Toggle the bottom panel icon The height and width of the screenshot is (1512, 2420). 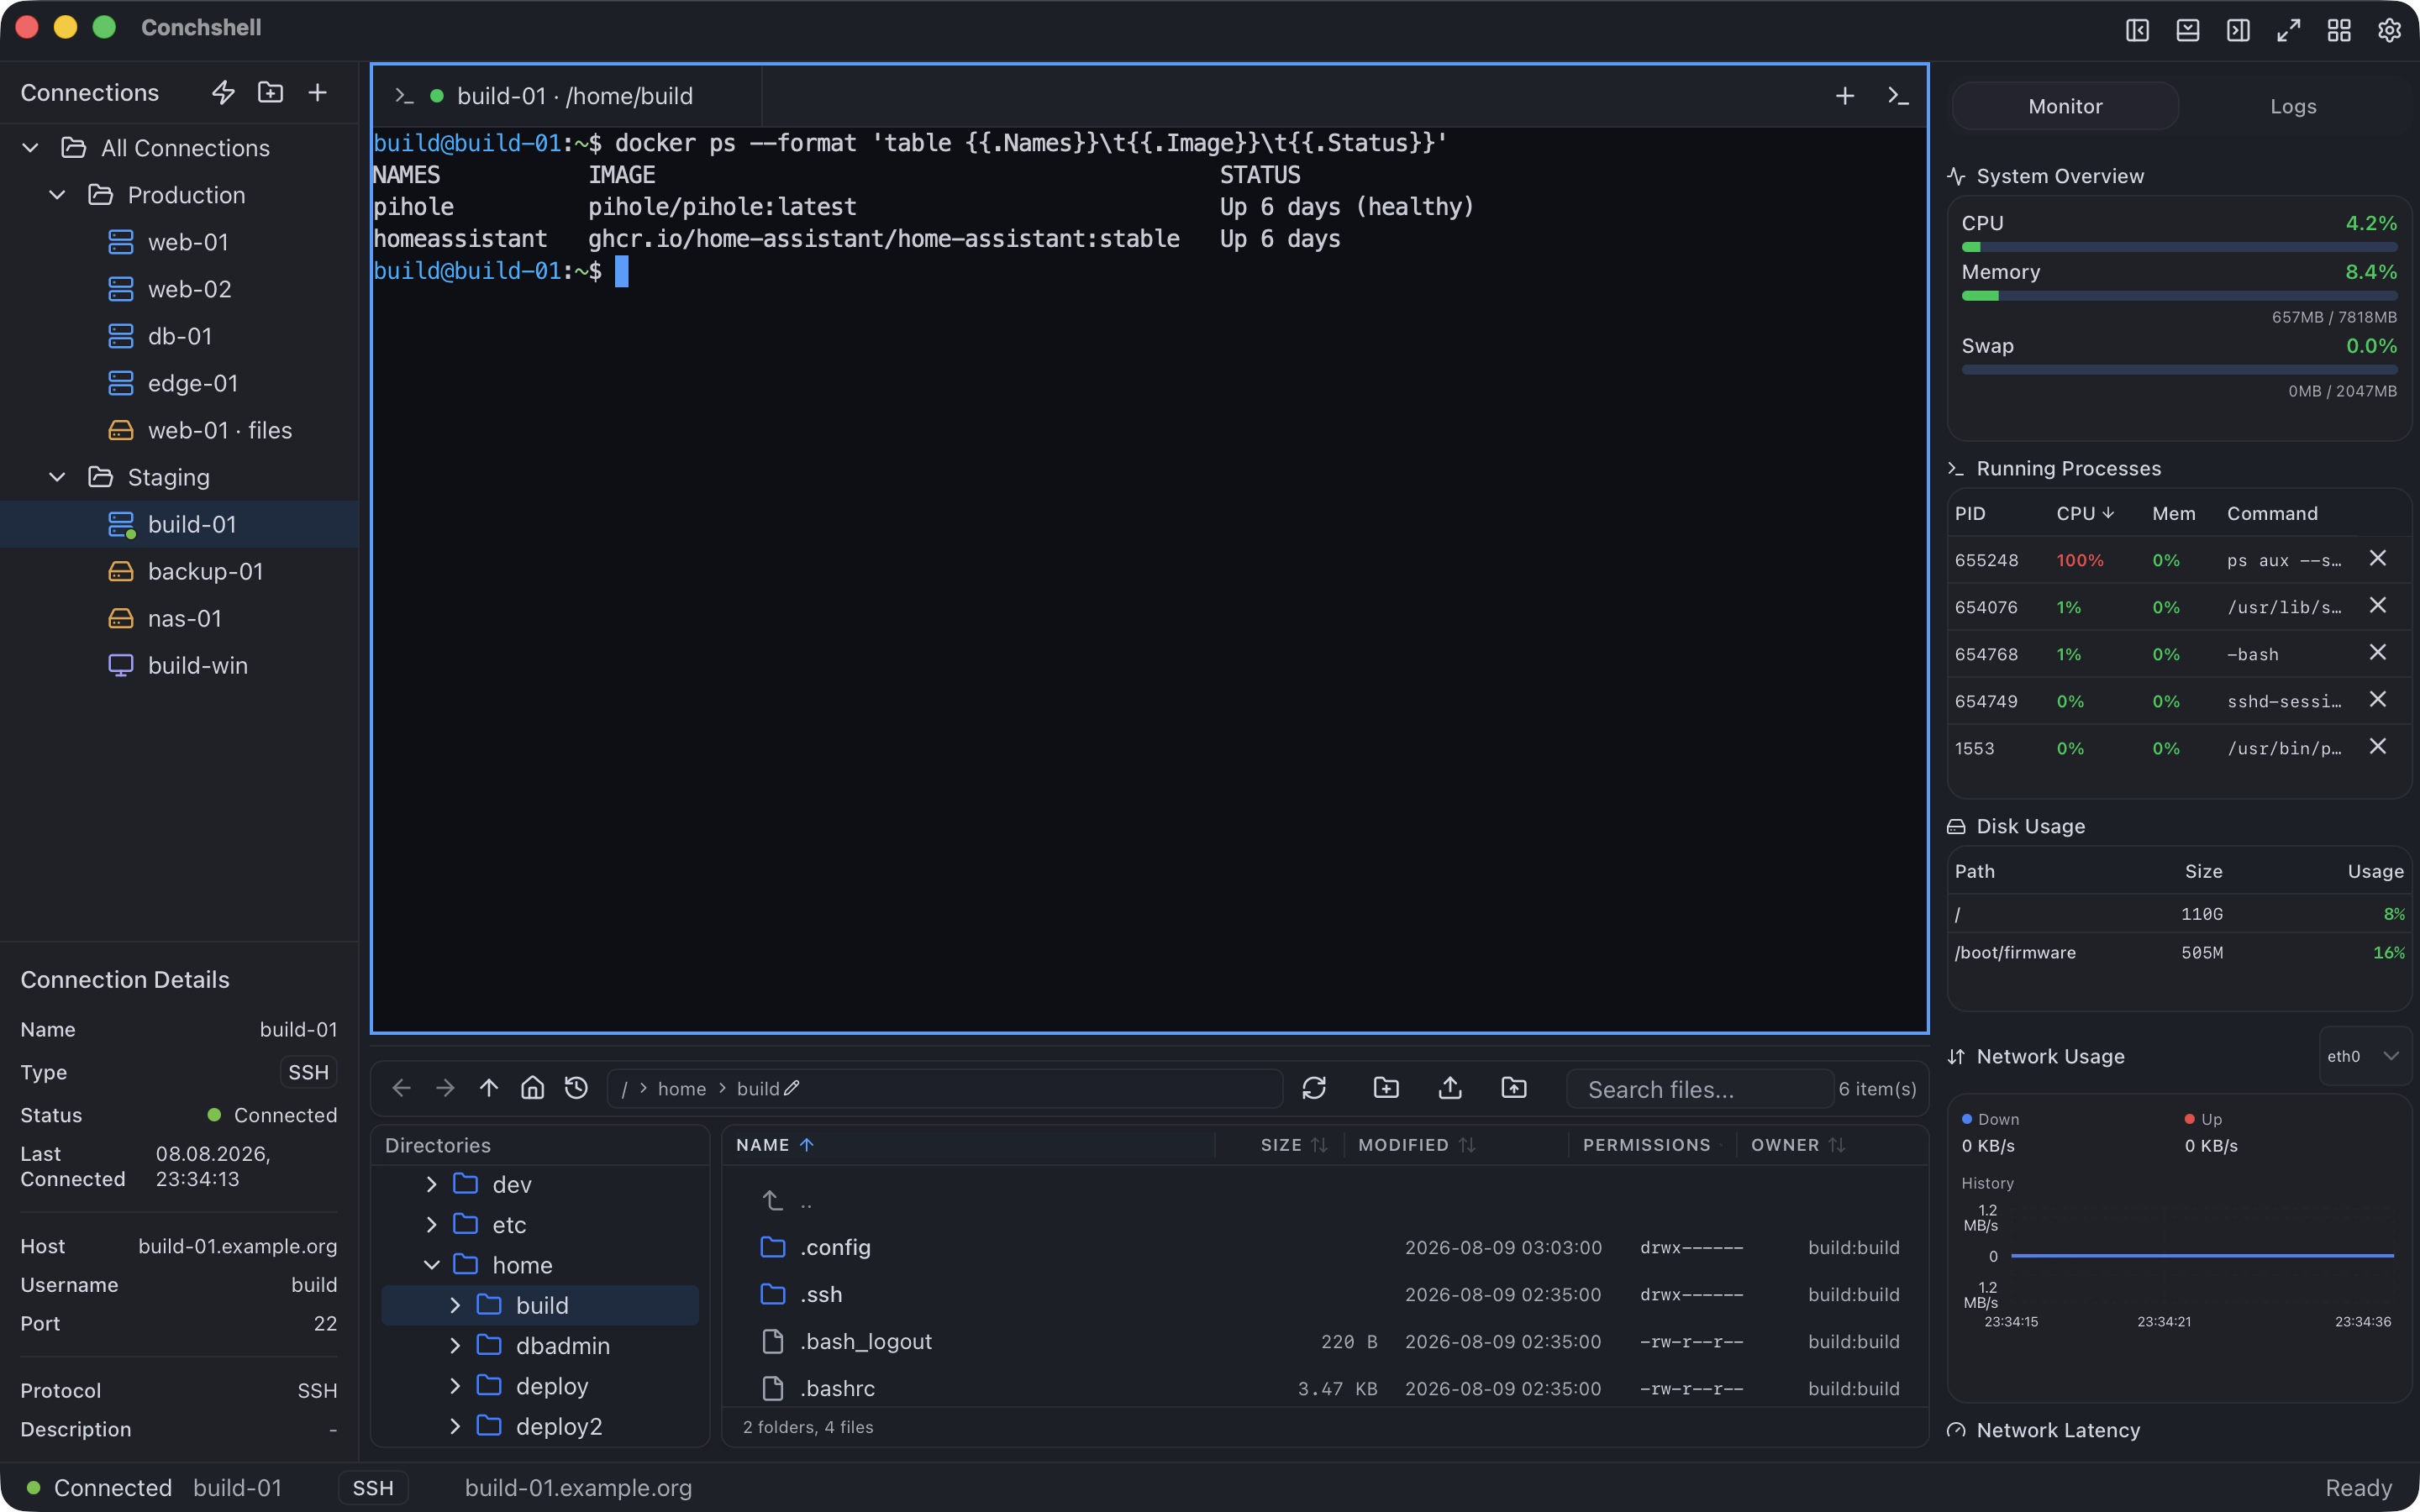point(2187,30)
